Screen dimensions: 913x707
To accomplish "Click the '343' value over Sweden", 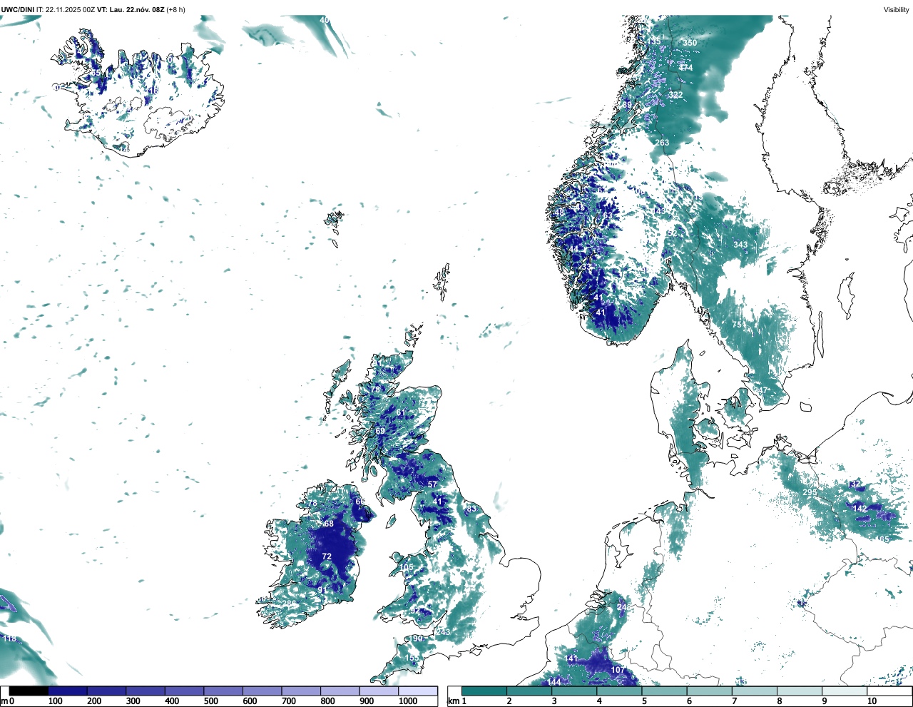I will pyautogui.click(x=740, y=245).
